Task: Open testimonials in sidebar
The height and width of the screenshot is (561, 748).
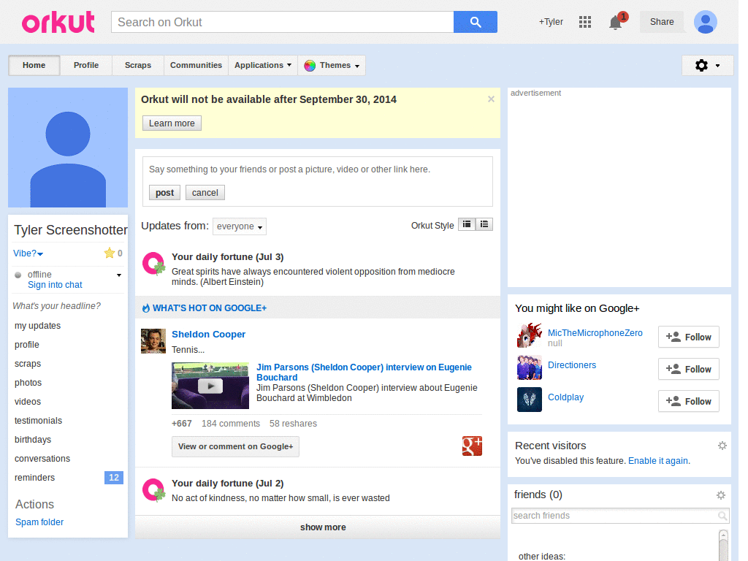Action: coord(38,421)
